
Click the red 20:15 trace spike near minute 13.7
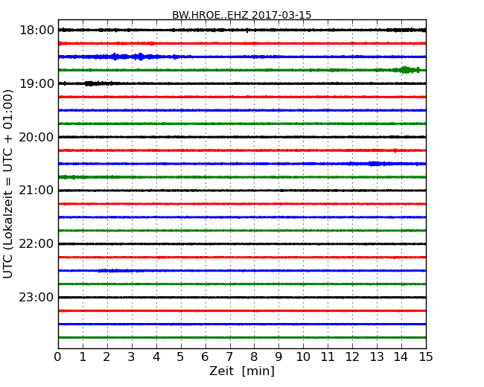click(x=395, y=150)
